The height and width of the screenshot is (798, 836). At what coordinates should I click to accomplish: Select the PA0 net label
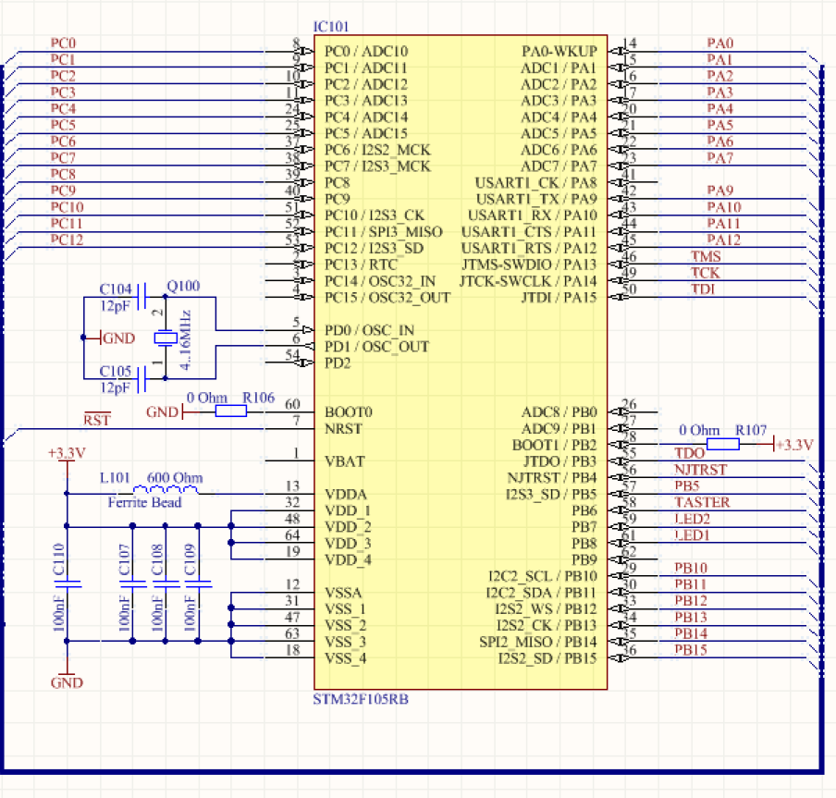(720, 43)
